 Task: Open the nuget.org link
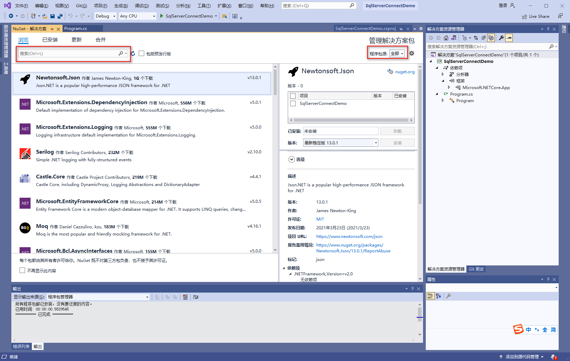[x=404, y=72]
